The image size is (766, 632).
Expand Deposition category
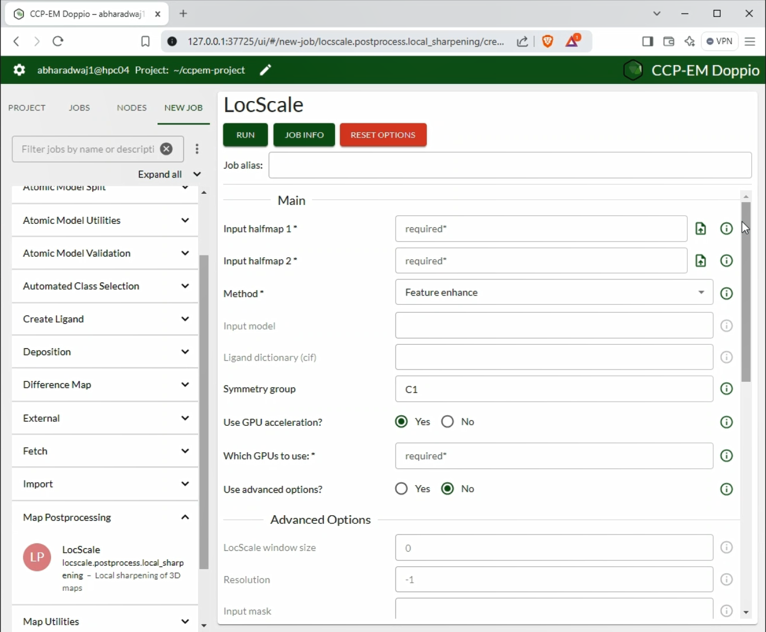point(105,352)
